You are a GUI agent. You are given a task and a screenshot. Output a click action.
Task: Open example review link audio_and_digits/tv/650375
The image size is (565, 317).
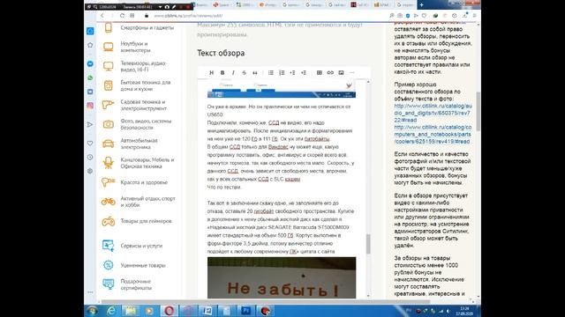click(433, 113)
